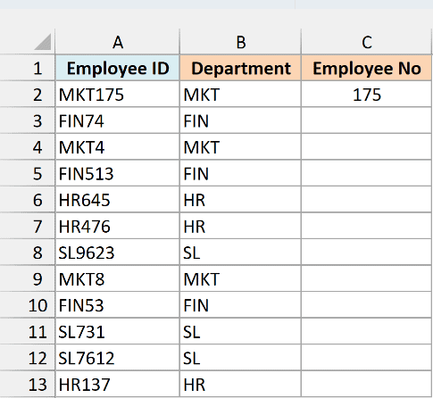
Task: Select Department cell FIN in row 5
Action: point(240,173)
